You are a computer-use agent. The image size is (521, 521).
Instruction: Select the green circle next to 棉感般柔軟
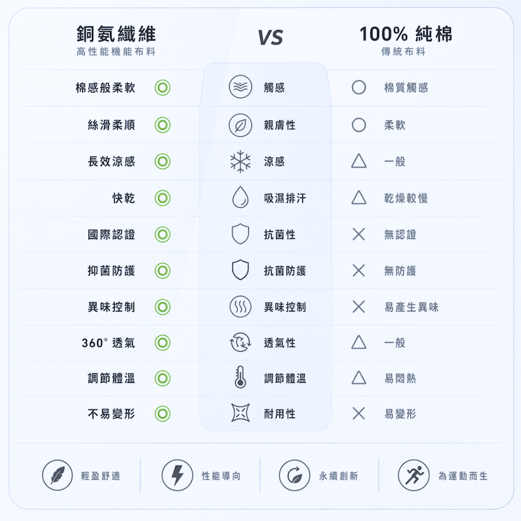tap(162, 88)
